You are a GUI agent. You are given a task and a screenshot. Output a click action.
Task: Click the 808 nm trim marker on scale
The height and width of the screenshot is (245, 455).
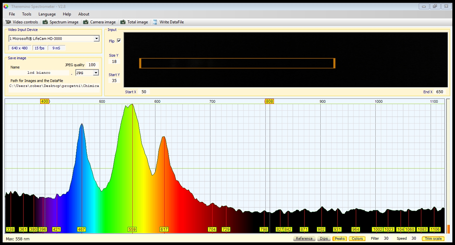pyautogui.click(x=269, y=101)
